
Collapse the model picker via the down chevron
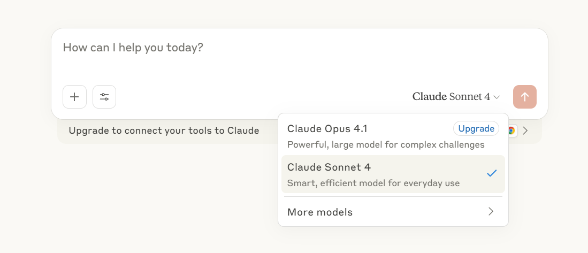coord(497,97)
